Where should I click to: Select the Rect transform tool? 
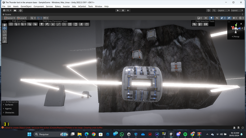[x=5, y=38]
